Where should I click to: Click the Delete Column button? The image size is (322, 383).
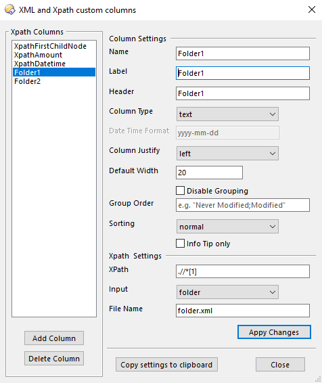(54, 359)
